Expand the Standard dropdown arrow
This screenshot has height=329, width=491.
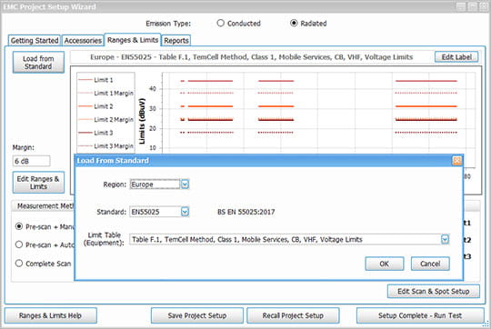[x=185, y=212]
